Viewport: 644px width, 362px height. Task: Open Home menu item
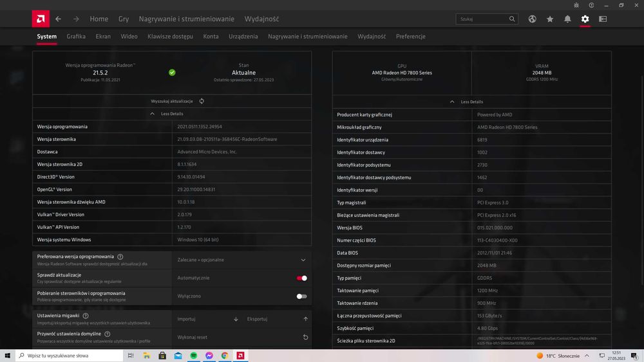(99, 19)
